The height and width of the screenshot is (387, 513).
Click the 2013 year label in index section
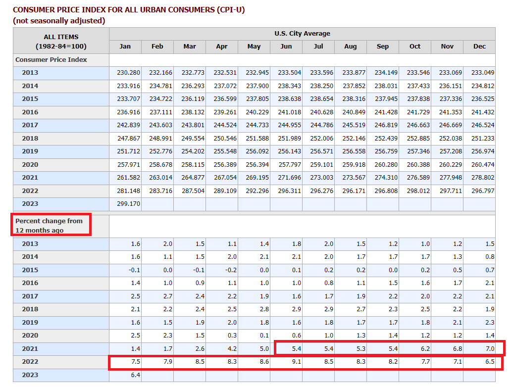[x=30, y=73]
